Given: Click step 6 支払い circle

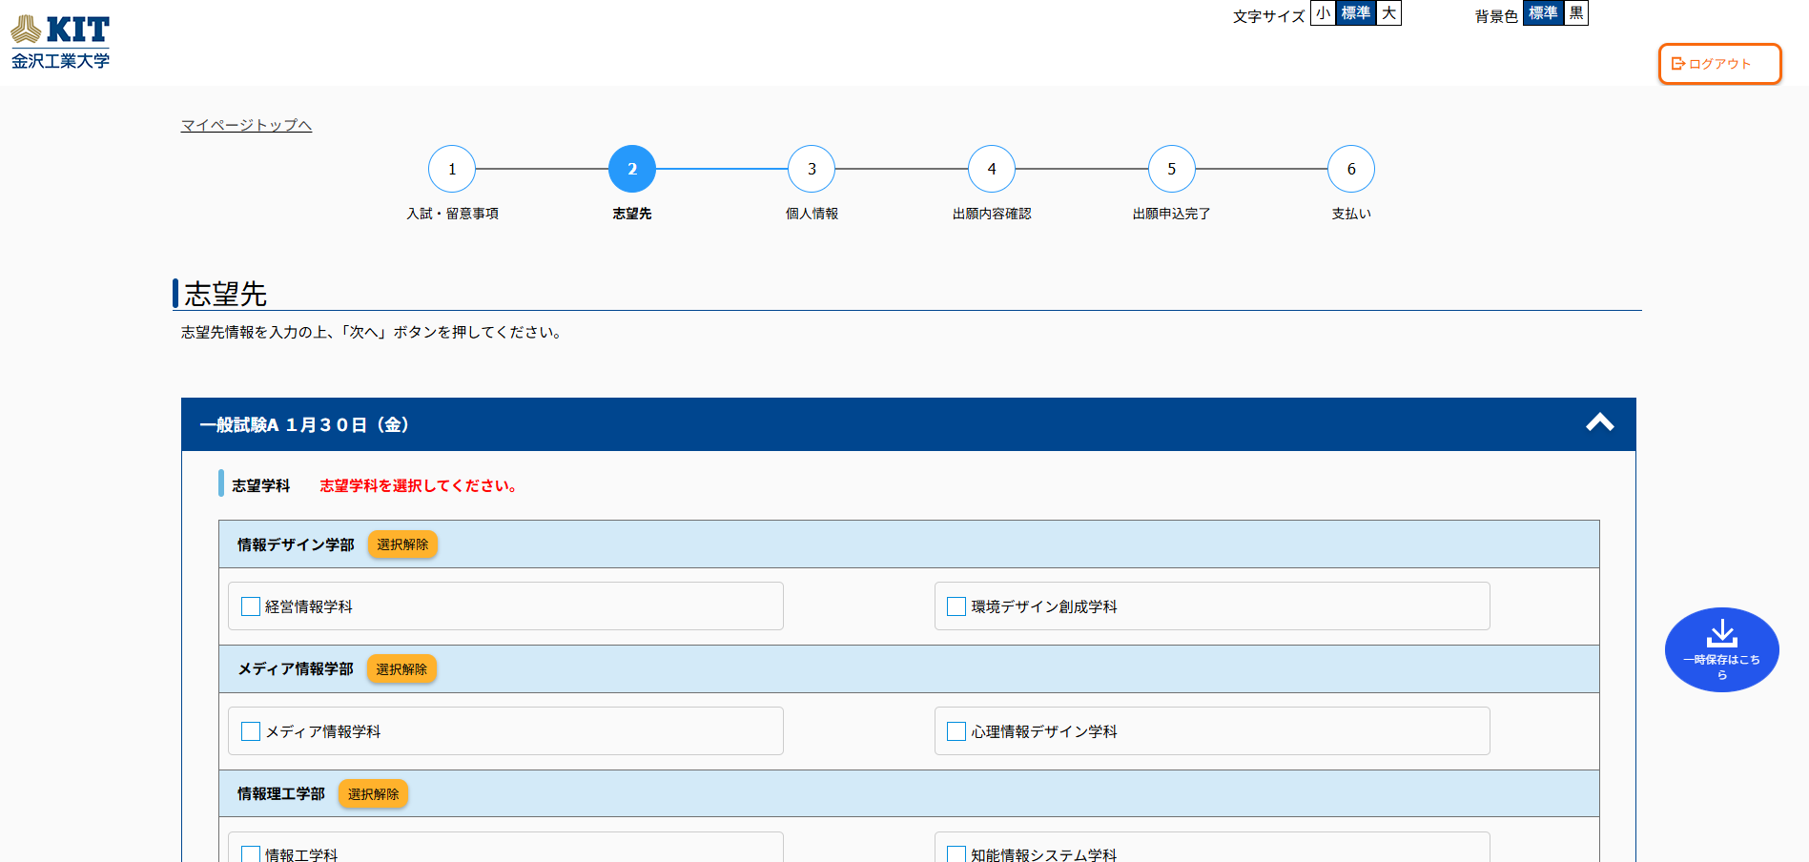Looking at the screenshot, I should 1351,169.
